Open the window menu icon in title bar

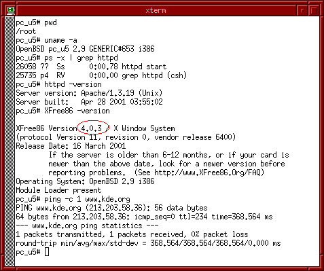click(11, 10)
